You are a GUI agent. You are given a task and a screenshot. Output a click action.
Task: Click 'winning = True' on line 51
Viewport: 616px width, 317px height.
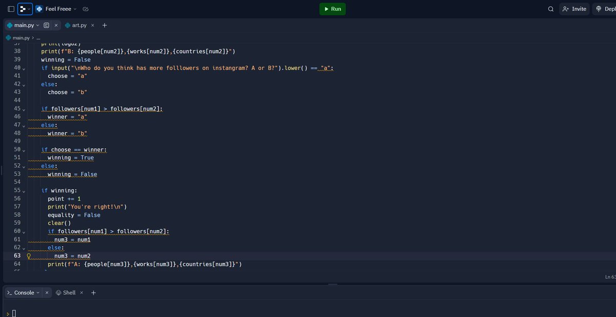71,158
